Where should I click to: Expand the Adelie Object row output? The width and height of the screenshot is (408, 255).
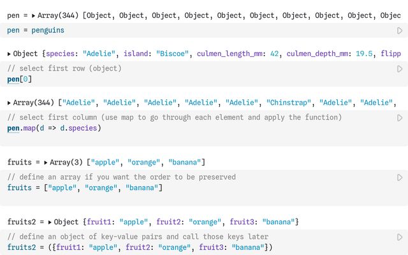point(9,54)
